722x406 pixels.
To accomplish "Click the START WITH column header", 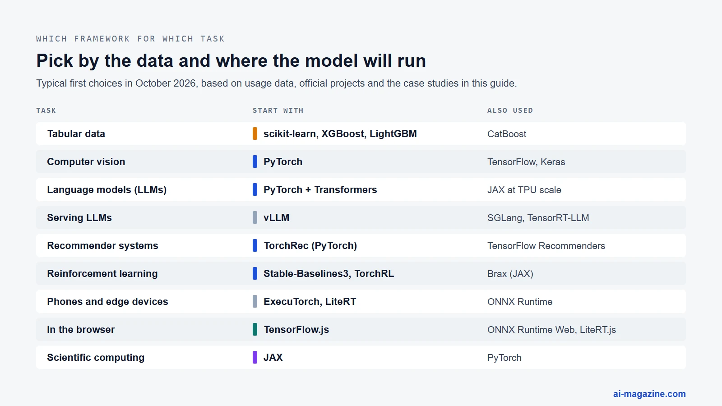I will 278,111.
